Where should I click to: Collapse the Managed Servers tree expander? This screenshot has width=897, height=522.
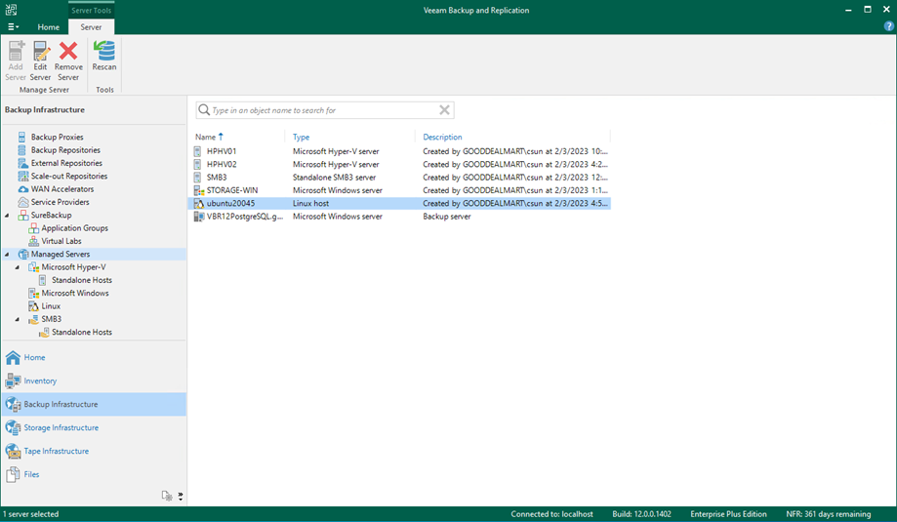point(7,255)
